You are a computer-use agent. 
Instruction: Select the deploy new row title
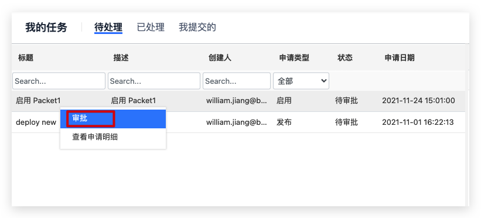pos(36,122)
